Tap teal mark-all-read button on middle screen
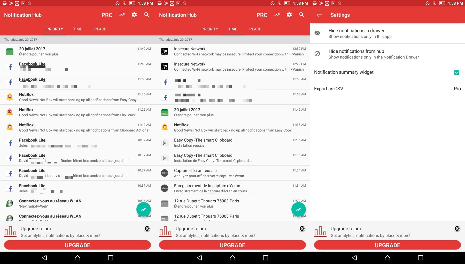The image size is (465, 264). (x=299, y=209)
